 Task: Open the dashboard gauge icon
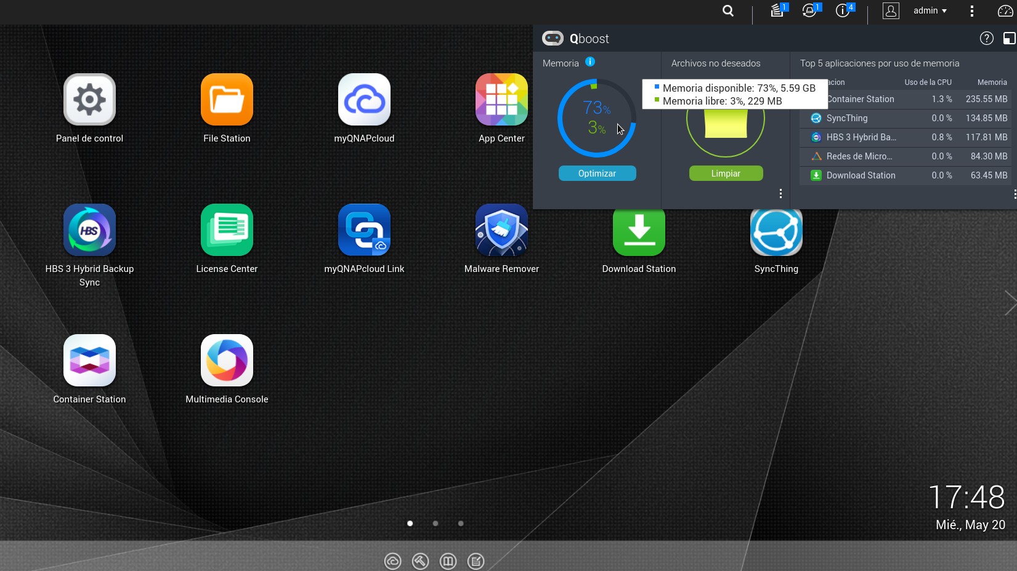click(x=1005, y=11)
